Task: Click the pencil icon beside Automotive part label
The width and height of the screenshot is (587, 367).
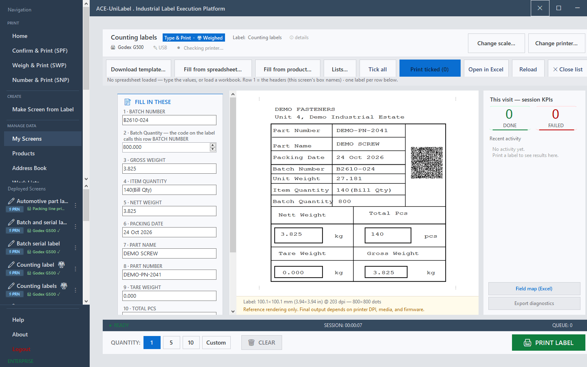Action: pyautogui.click(x=11, y=201)
